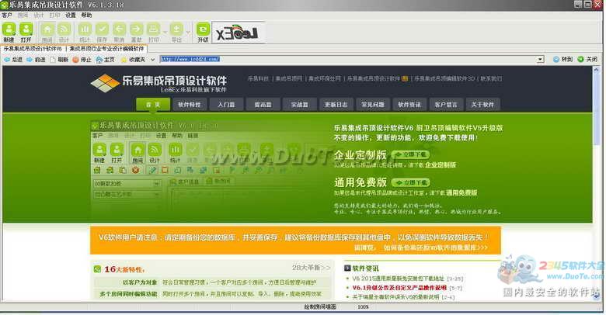Click the 转到 go button
The image size is (606, 315).
coord(562,59)
